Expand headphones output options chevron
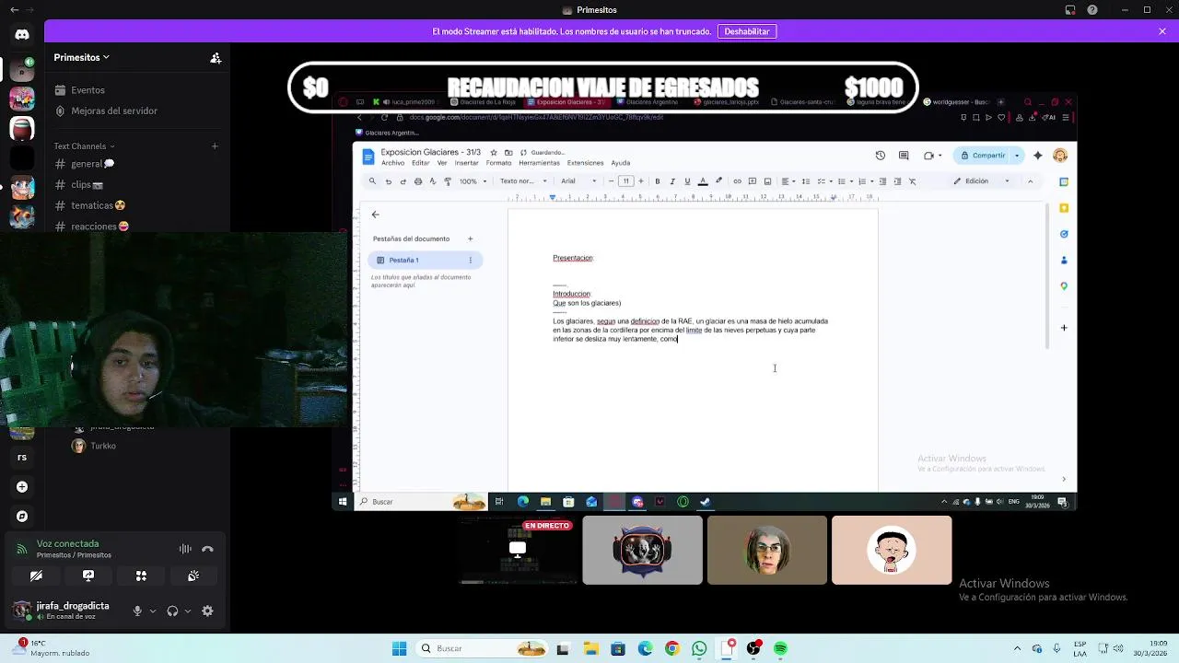 tap(188, 611)
